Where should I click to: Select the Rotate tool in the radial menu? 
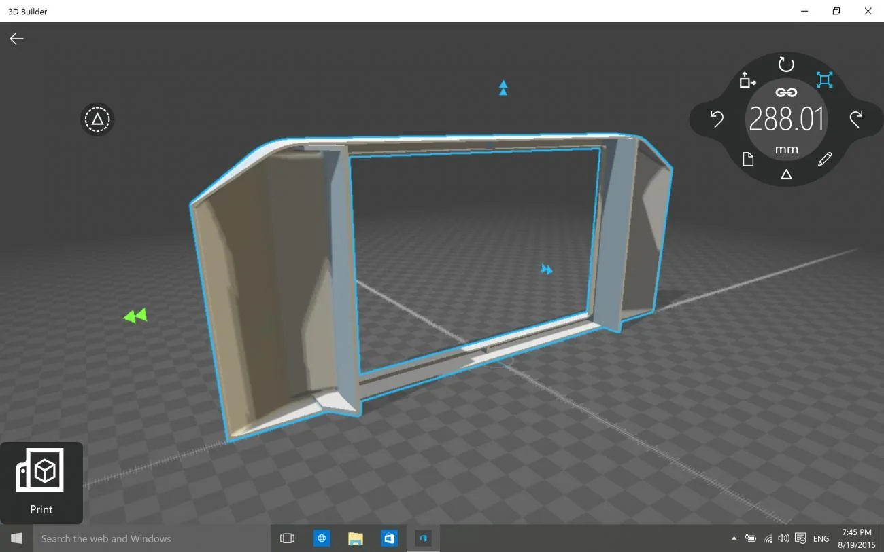pos(786,65)
